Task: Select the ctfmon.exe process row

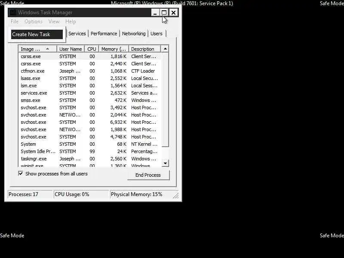Action: (90, 71)
